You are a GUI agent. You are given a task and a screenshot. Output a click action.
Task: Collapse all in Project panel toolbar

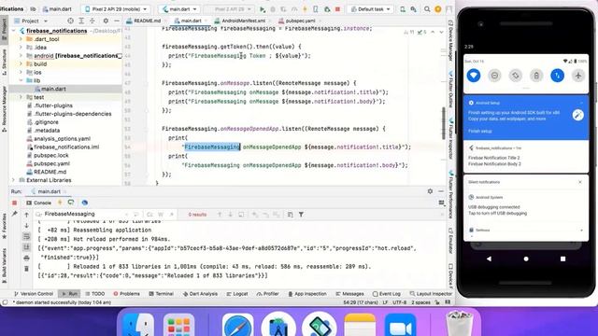point(92,21)
